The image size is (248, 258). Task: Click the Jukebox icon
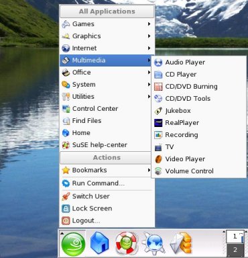point(158,111)
